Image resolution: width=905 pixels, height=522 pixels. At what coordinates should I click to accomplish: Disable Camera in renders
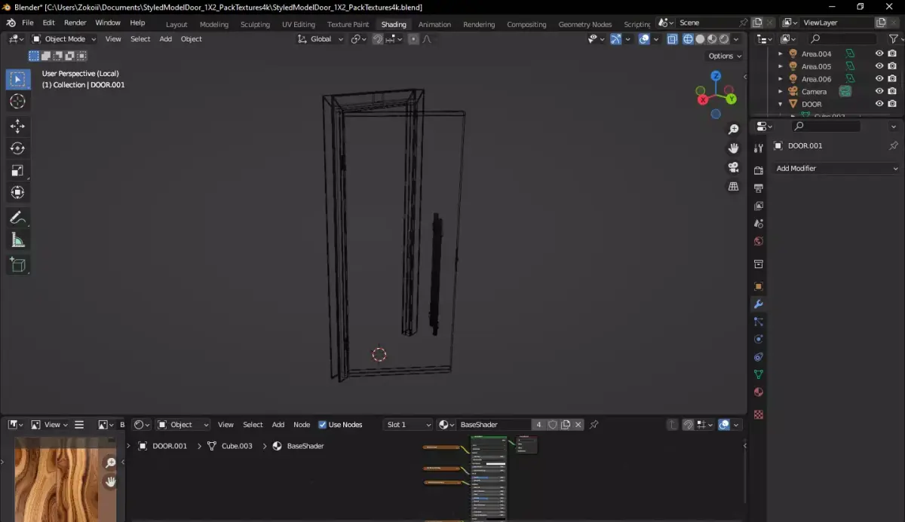[892, 91]
